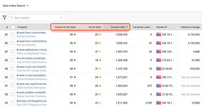Click US flag icon in row 93
This screenshot has width=202, height=107.
[159, 103]
